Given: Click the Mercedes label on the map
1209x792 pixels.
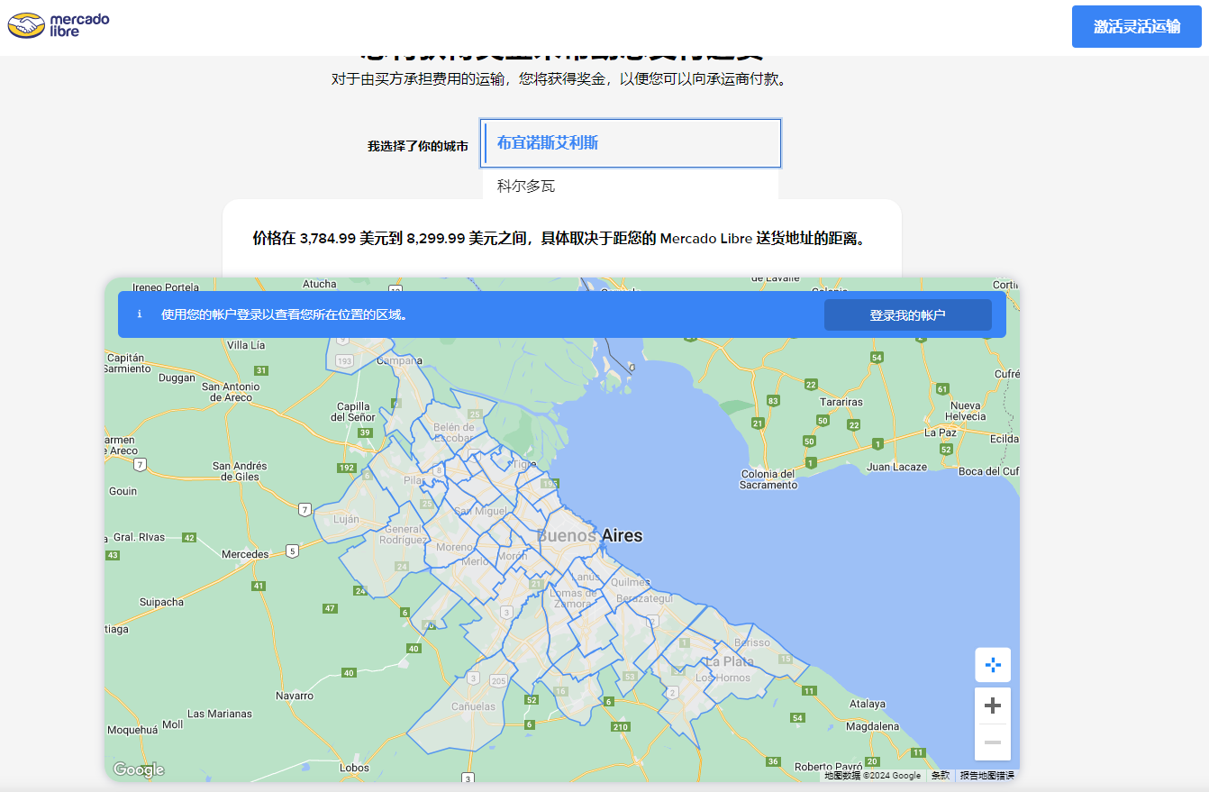Looking at the screenshot, I should [x=245, y=554].
